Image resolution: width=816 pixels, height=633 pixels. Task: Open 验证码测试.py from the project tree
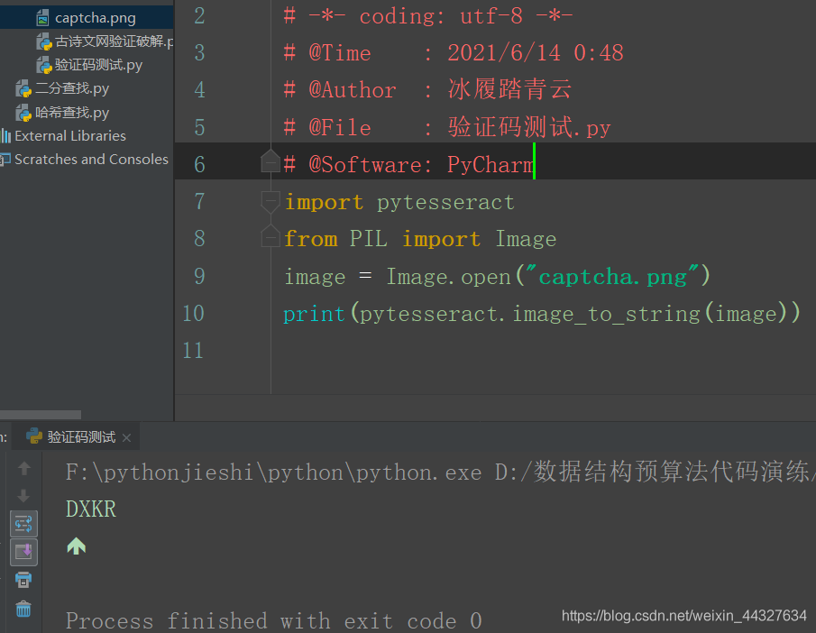click(98, 65)
